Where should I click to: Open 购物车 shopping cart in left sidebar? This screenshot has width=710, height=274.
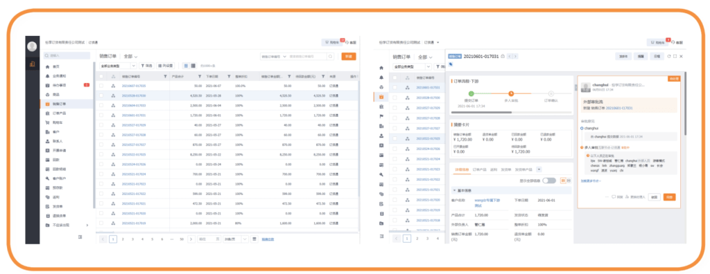(57, 122)
